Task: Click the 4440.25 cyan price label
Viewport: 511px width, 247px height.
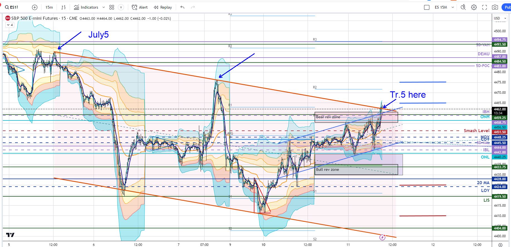Action: pos(500,157)
